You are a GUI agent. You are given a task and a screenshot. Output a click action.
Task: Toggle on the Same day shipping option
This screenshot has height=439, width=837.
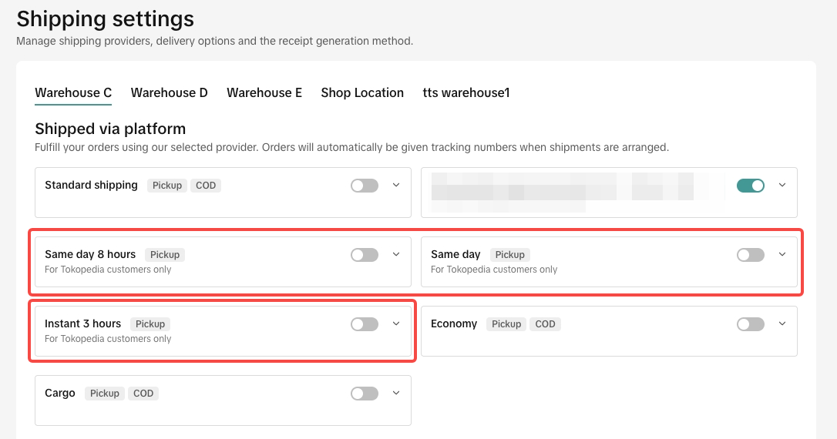click(x=750, y=255)
